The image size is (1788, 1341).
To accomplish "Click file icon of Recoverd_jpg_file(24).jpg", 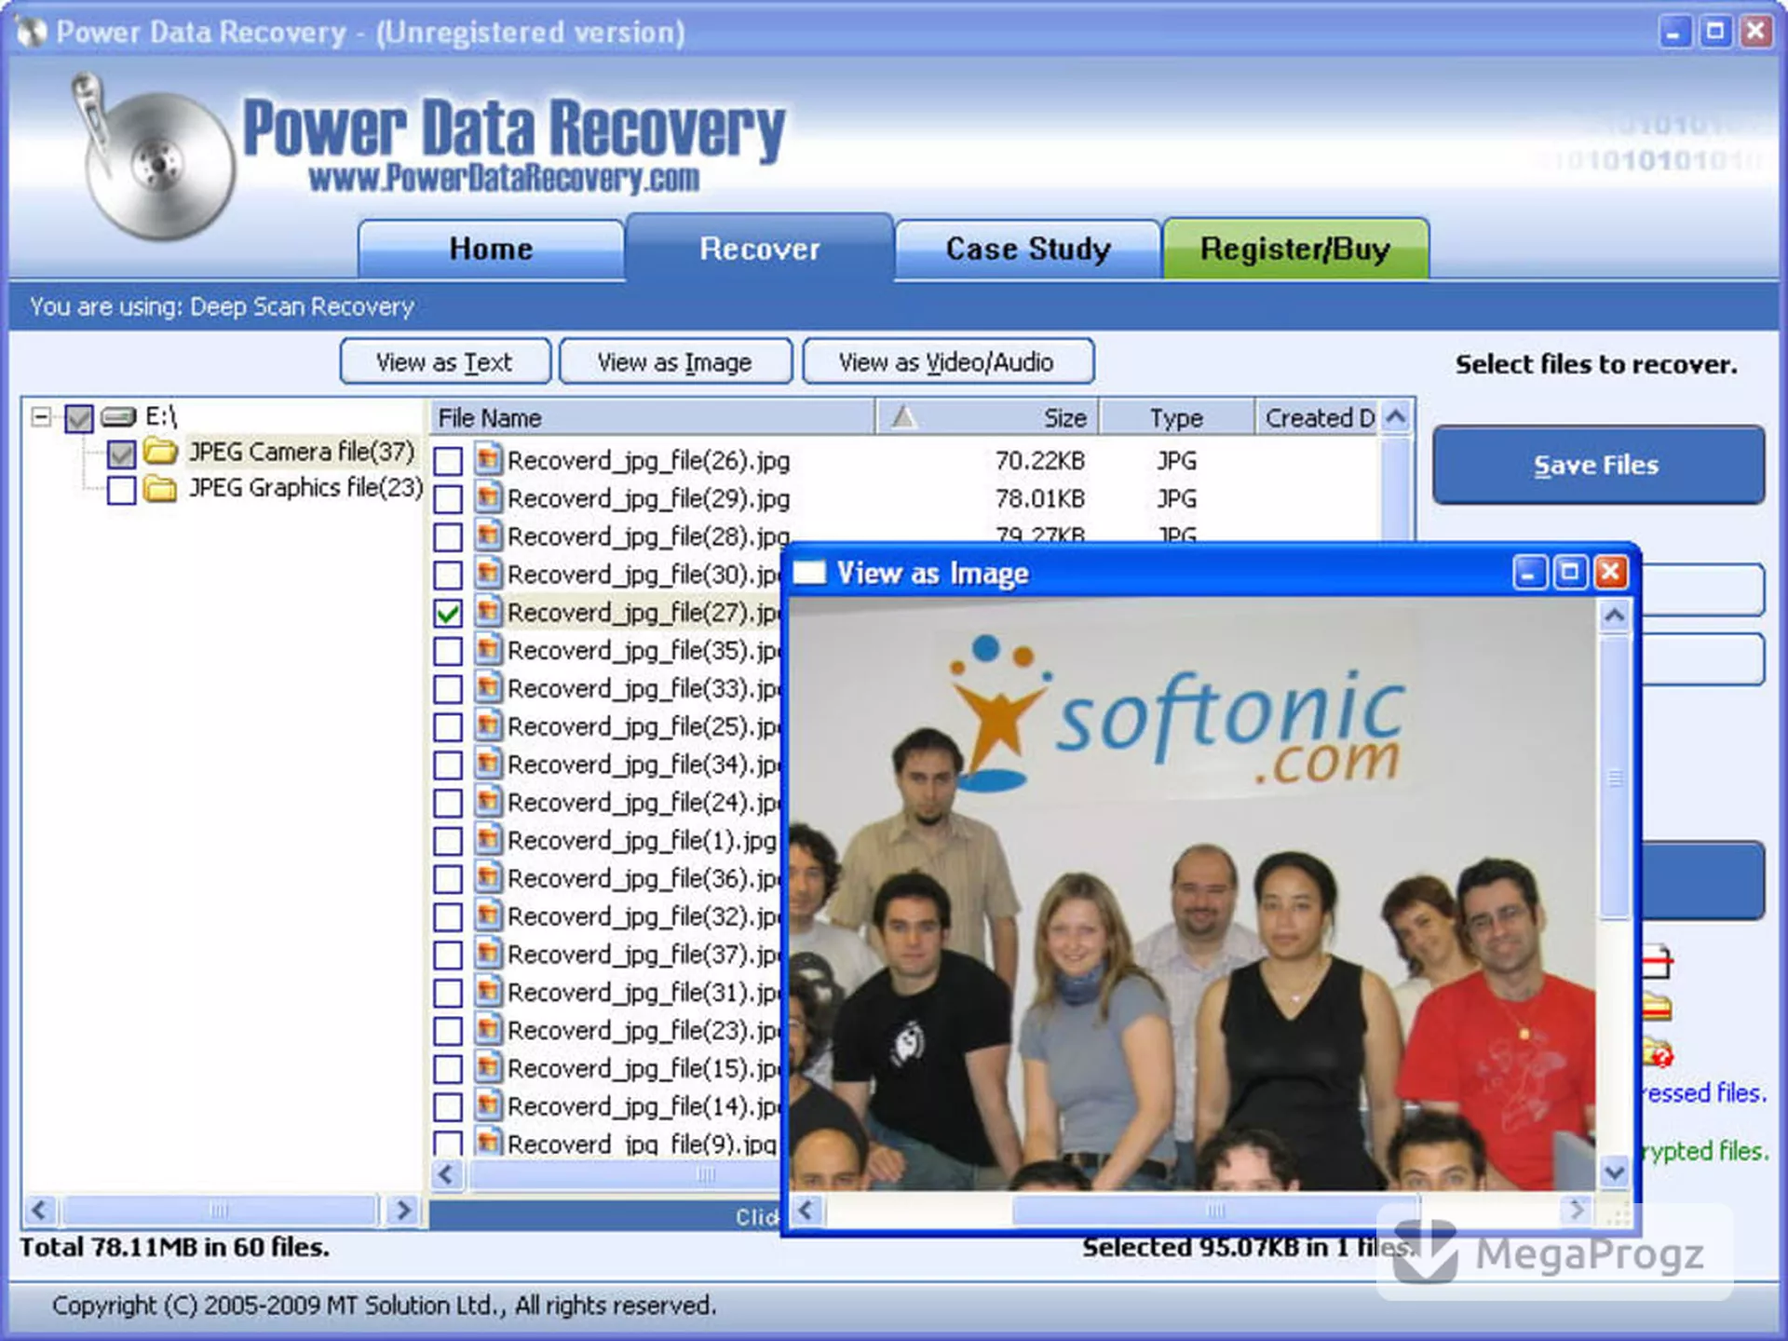I will [488, 802].
